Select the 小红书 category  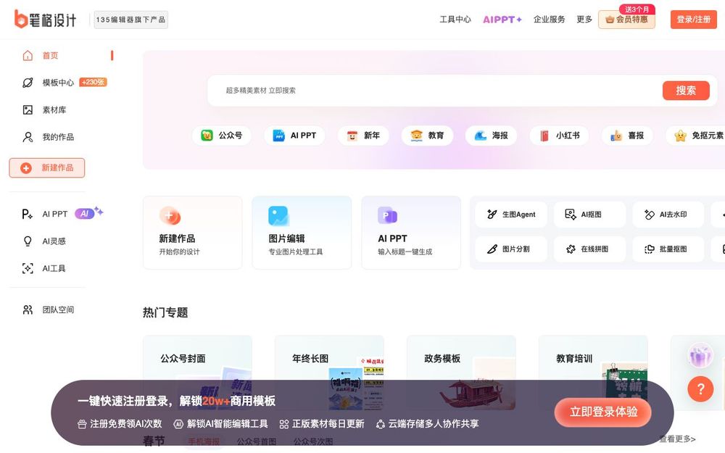559,135
